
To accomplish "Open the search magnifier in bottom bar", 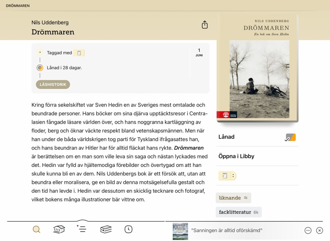I will point(36,229).
